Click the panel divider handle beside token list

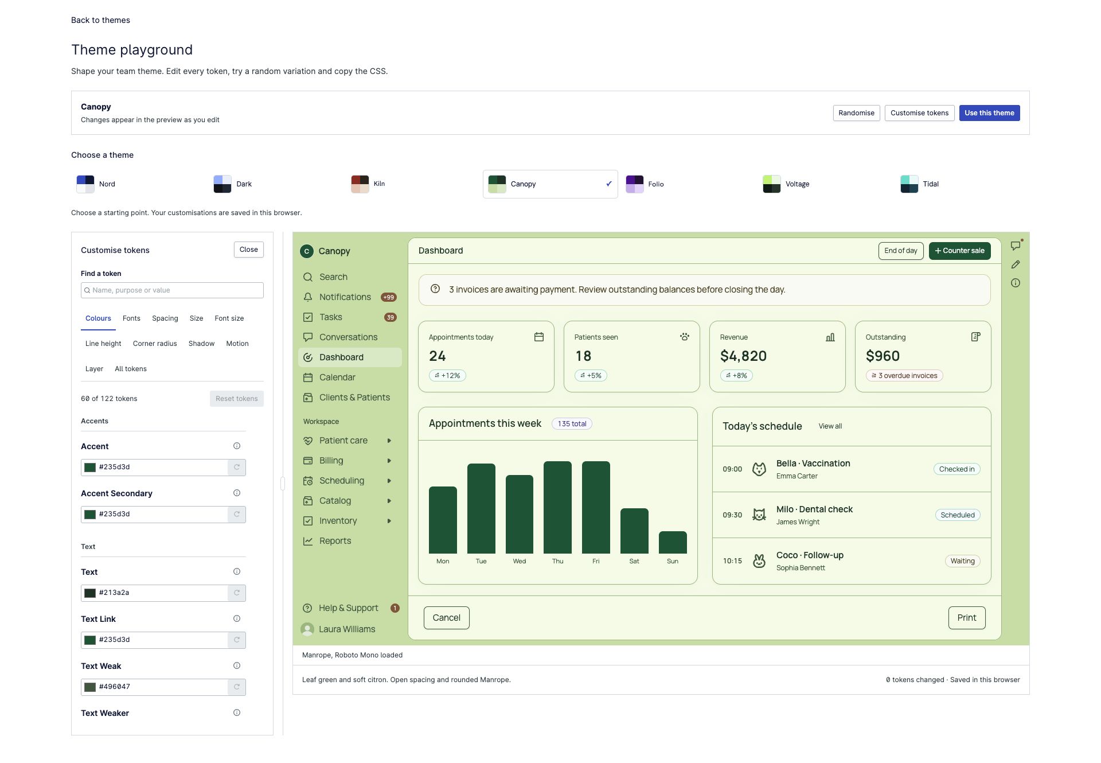pyautogui.click(x=283, y=484)
